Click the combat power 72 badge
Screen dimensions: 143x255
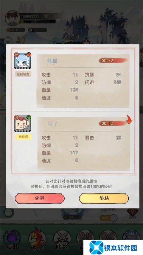click(113, 60)
